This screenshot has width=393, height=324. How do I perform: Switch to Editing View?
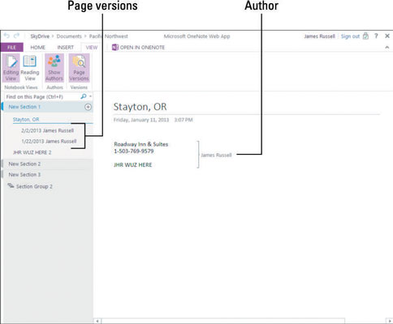pyautogui.click(x=11, y=67)
